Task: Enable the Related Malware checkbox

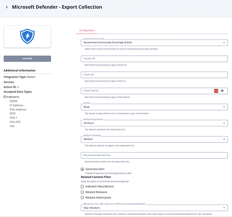Action: [x=82, y=192]
